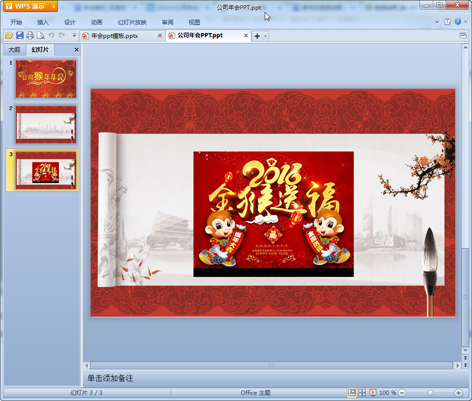Close the 公司年会PPT.ppt document tab
The width and height of the screenshot is (472, 401).
246,35
